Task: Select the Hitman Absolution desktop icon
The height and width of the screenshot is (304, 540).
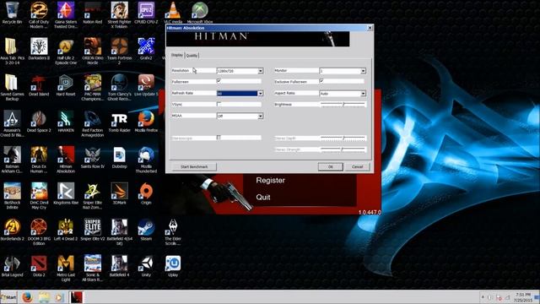Action: (66, 160)
